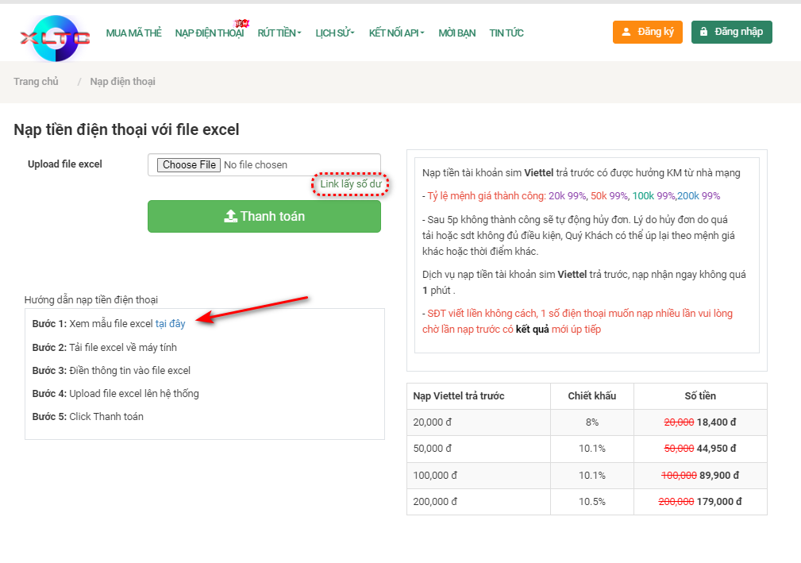Screen dimensions: 801x563
Task: Click the Nạp tiền điện thoại với file excel heading
Action: tap(126, 129)
